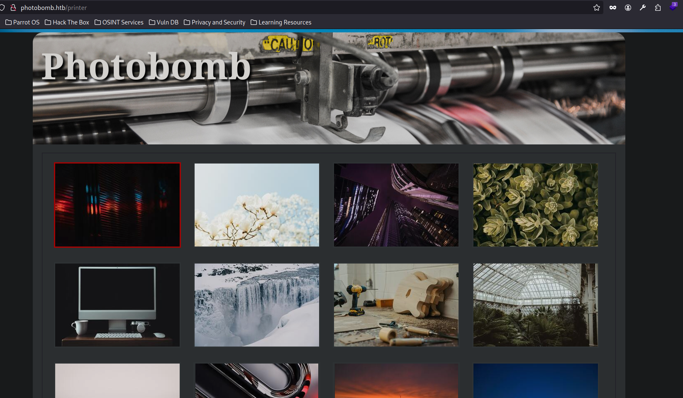Image resolution: width=683 pixels, height=398 pixels.
Task: Select the iMac desk setup photo
Action: [117, 305]
